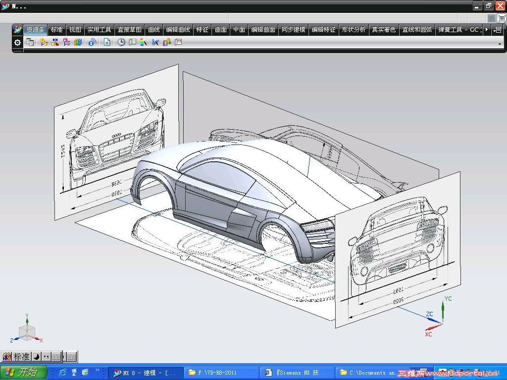Open F:\7D-R8-2011 folder taskbar button
507x380 pixels.
[222, 373]
